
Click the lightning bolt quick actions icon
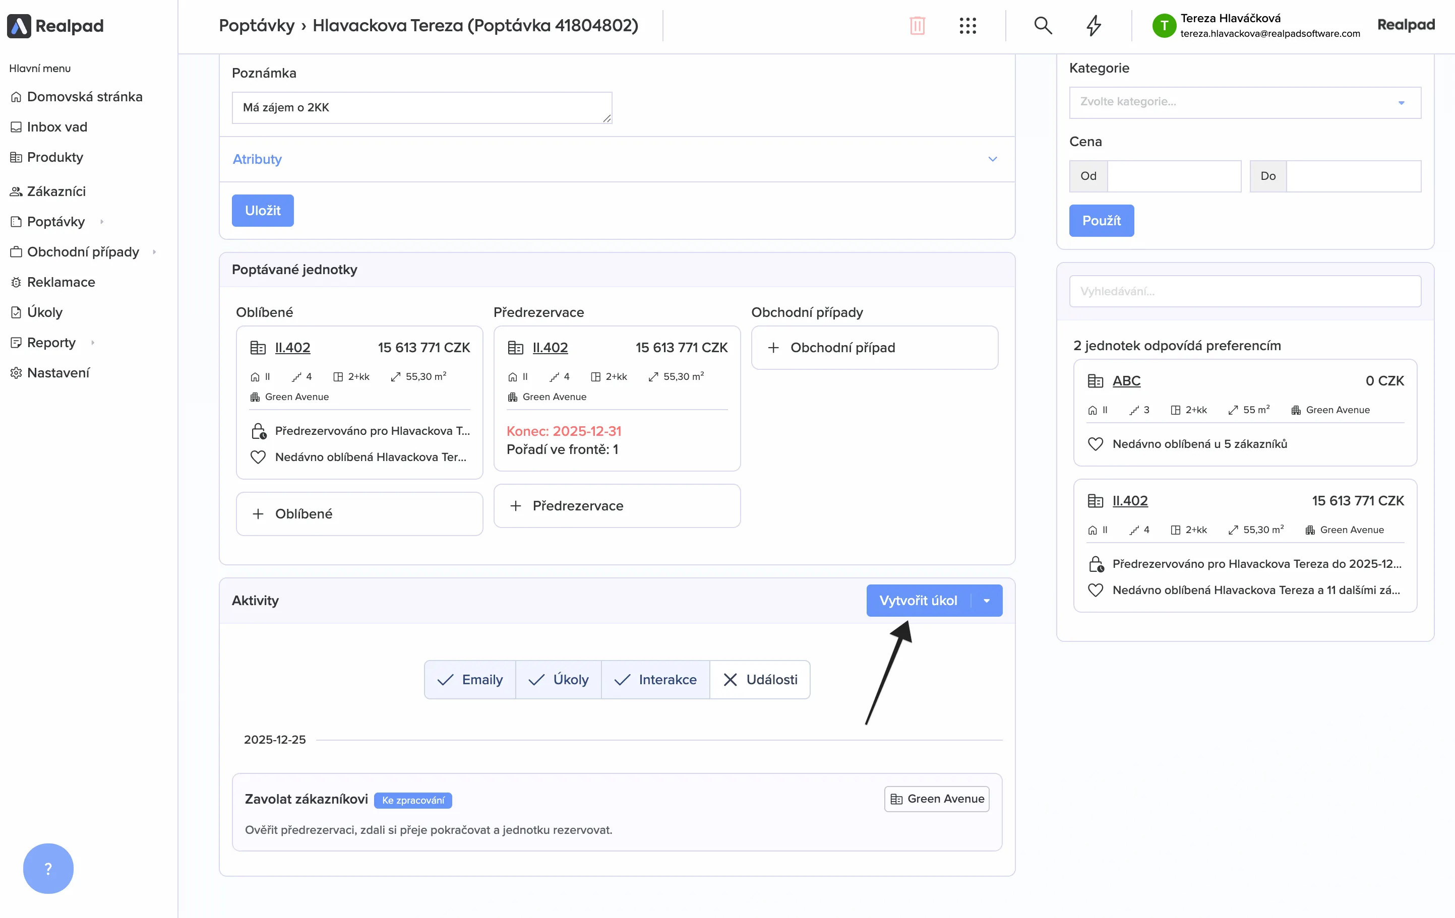point(1094,25)
